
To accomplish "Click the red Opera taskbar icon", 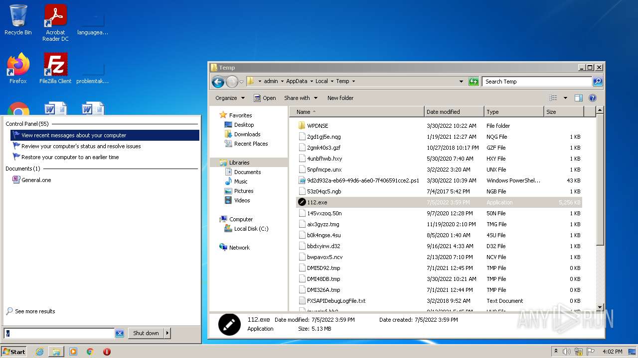I will coord(107,352).
